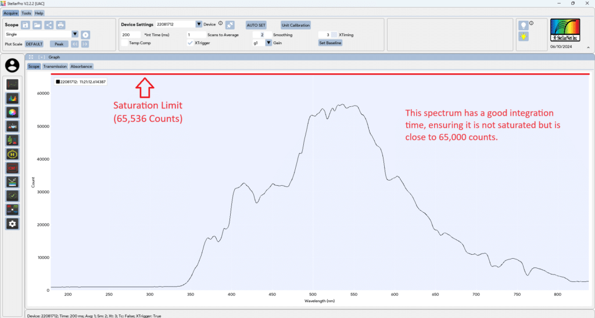Expand the Device serial number dropdown

(x=199, y=24)
